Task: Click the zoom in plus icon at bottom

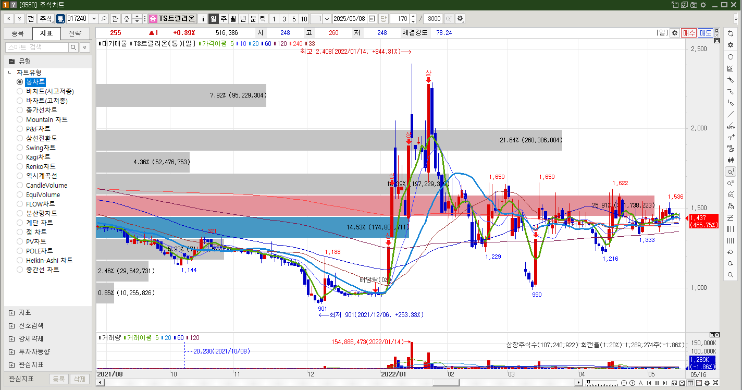Action: 632,383
